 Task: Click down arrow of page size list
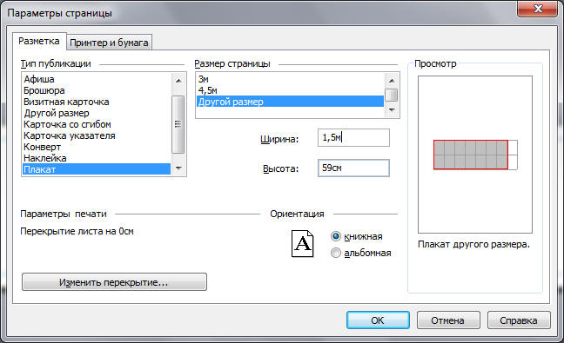392,109
